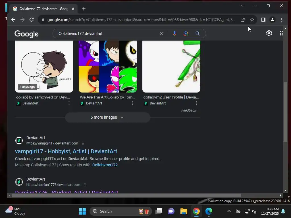Open the Chrome three-dot menu
Viewport: 291px width, 218px height.
point(282,20)
